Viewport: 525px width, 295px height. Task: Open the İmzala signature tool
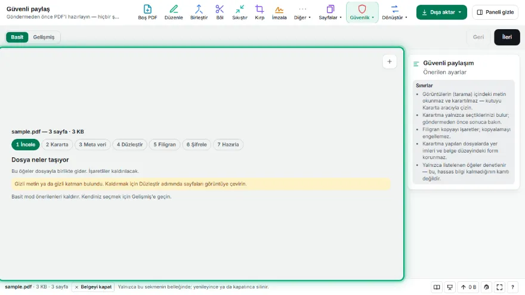[279, 12]
